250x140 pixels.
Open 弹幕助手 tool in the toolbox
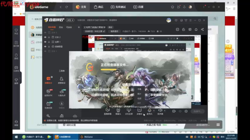48,80
